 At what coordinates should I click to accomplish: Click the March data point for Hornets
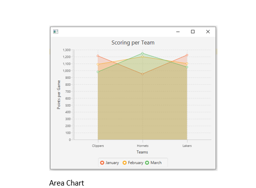click(143, 53)
